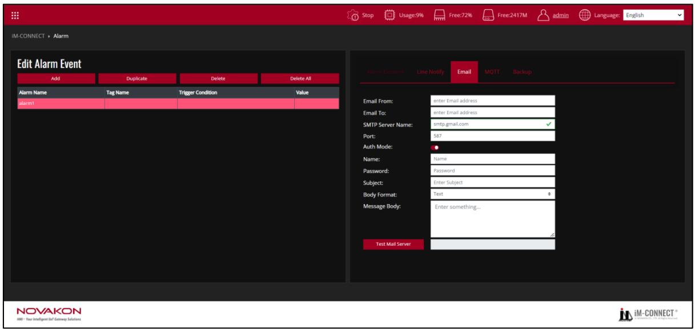The width and height of the screenshot is (695, 330).
Task: Click the memory free icon
Action: click(439, 15)
